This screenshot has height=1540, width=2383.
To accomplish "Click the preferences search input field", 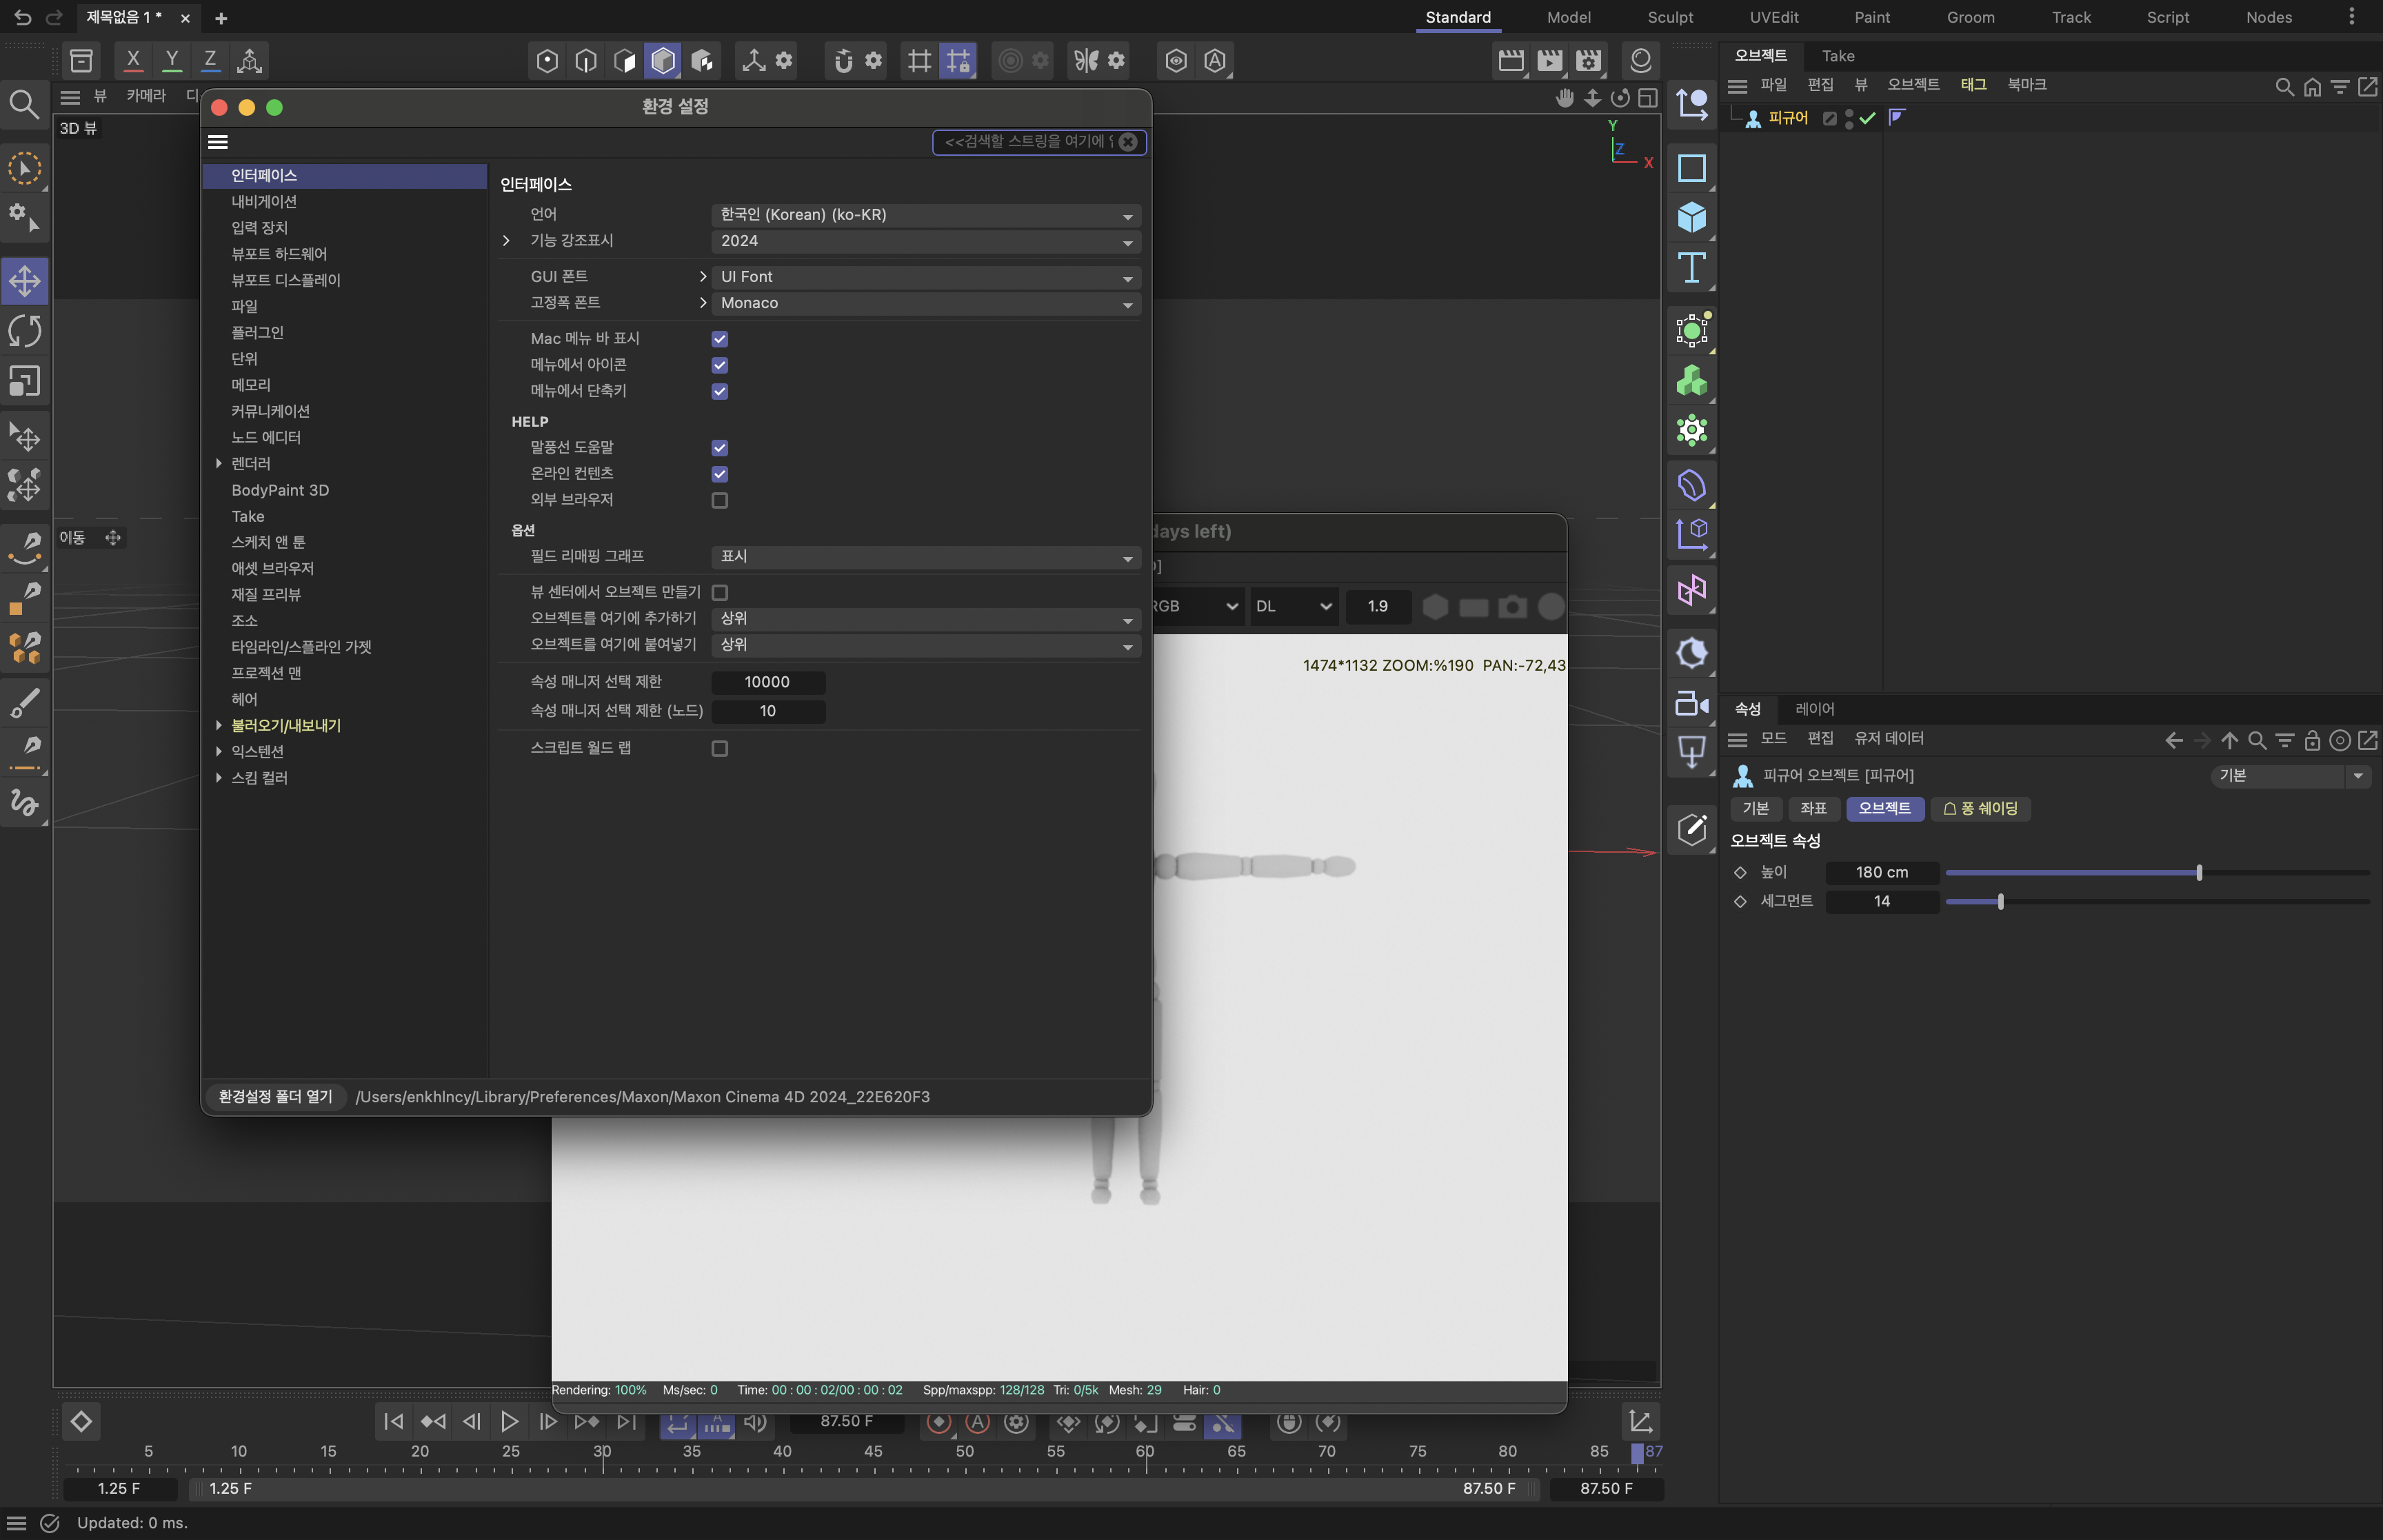I will (x=1028, y=142).
